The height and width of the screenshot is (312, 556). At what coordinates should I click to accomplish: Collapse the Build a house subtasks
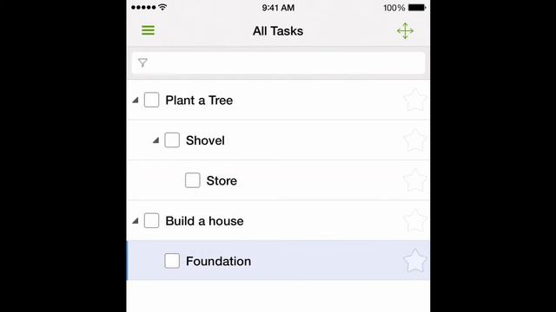136,221
